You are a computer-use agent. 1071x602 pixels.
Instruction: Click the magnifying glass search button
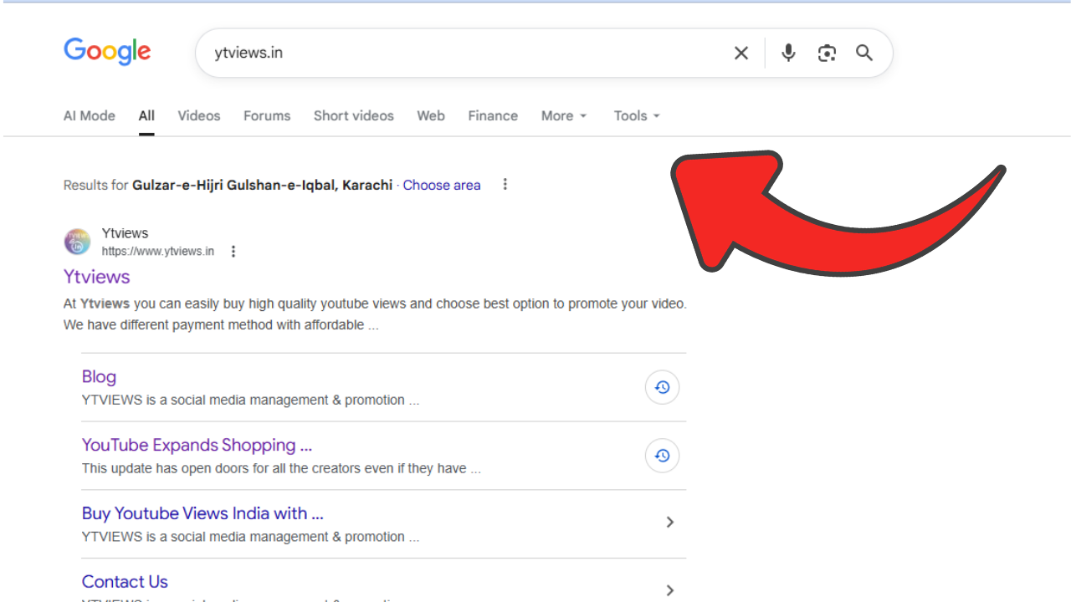coord(864,54)
